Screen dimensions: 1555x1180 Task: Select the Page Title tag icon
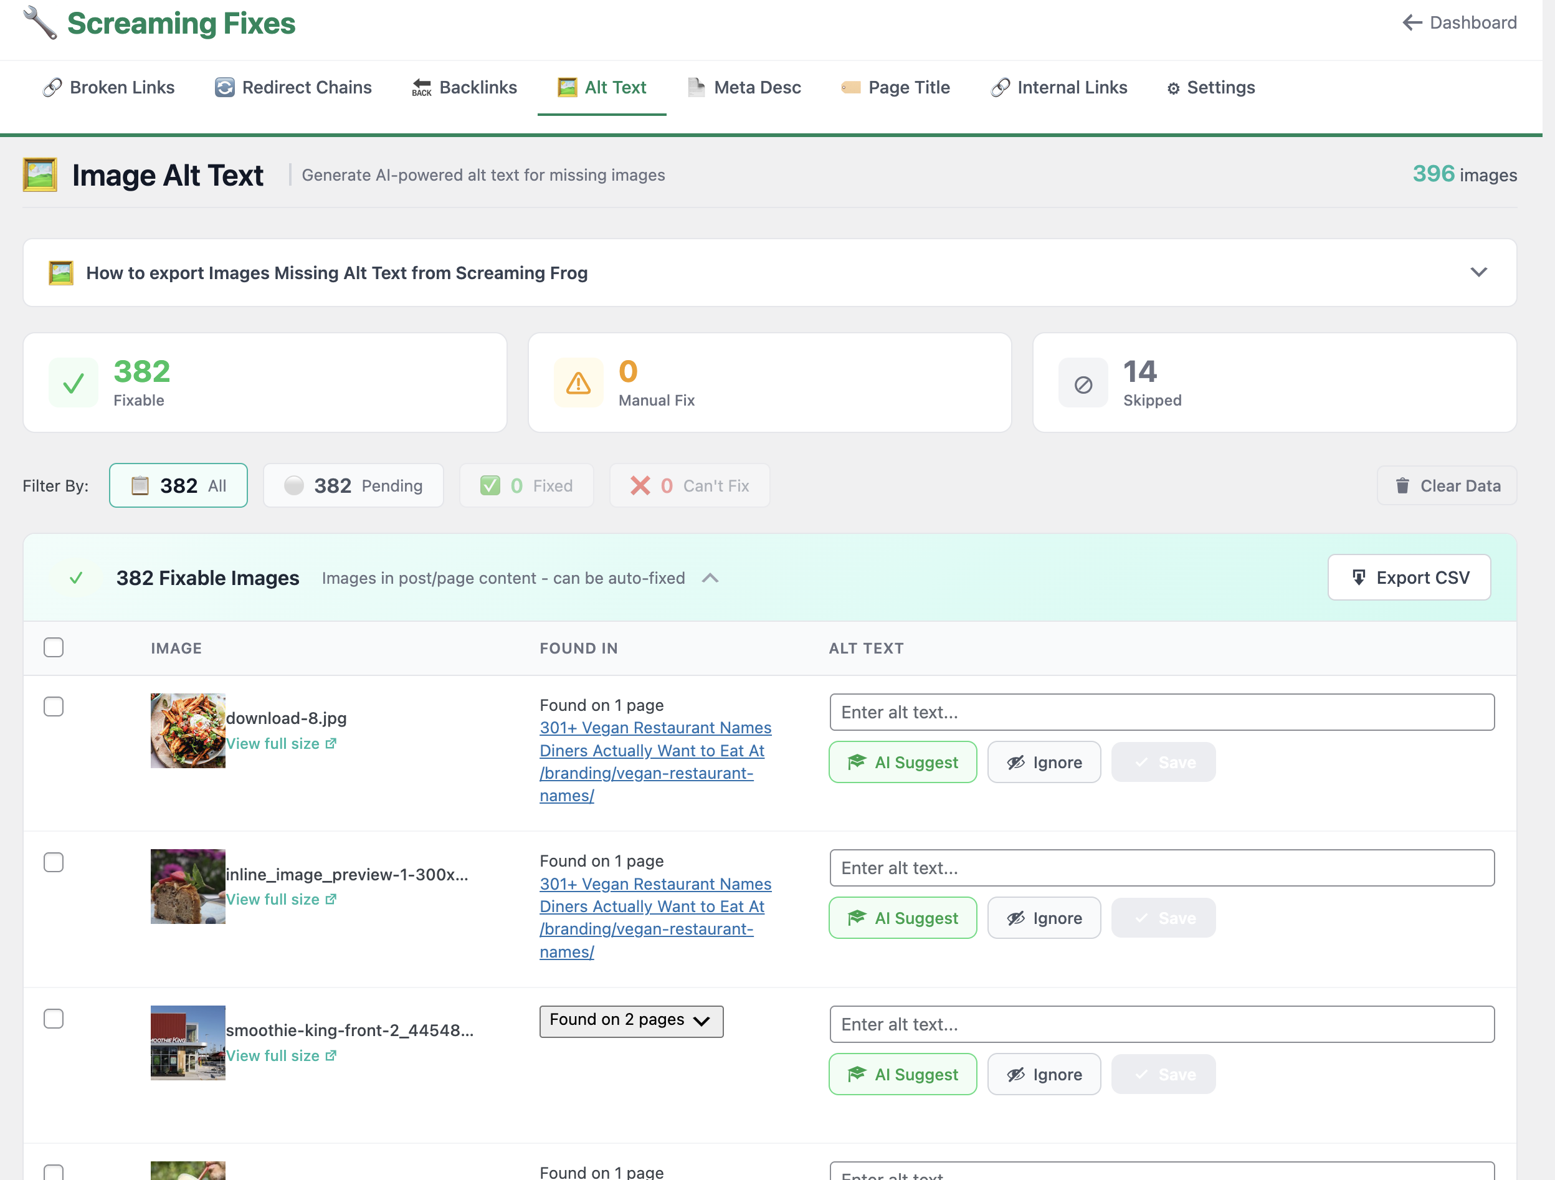pyautogui.click(x=850, y=87)
